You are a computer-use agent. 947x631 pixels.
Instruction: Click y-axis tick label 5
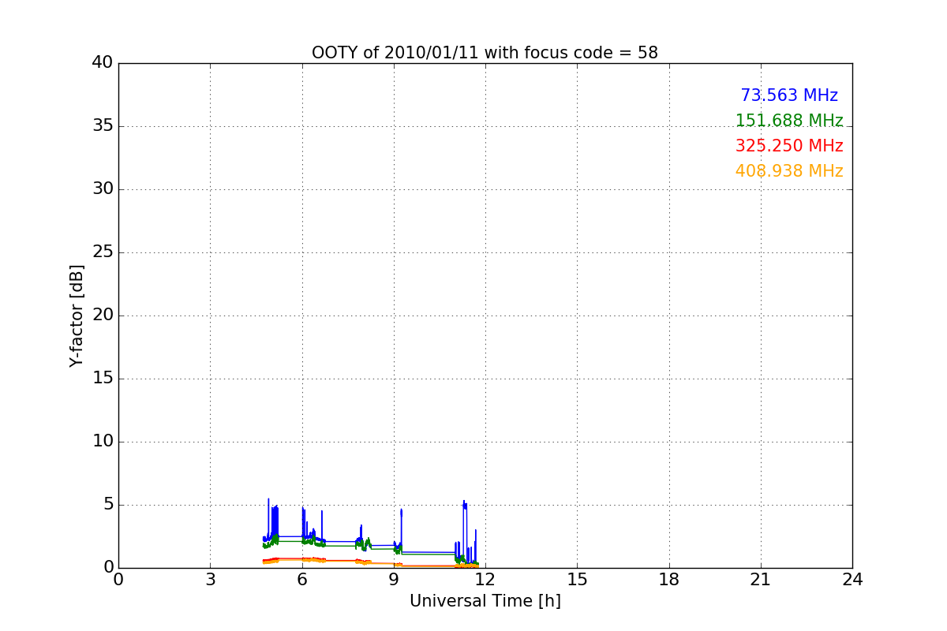(x=108, y=505)
